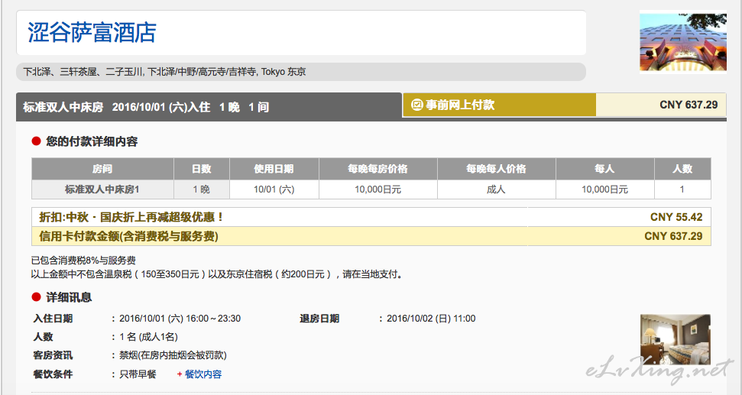The width and height of the screenshot is (742, 395).
Task: Click the CNY 637.29 total in header
Action: pos(689,105)
